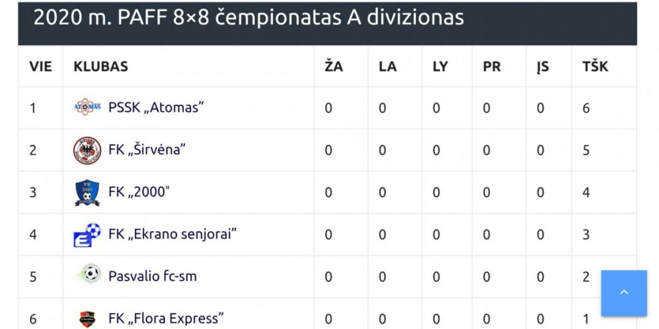The height and width of the screenshot is (329, 659).
Task: Open the Pasvalio fc-sm team link
Action: pos(153,276)
